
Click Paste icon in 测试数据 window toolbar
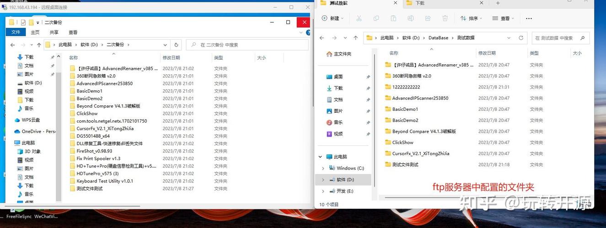(x=393, y=18)
